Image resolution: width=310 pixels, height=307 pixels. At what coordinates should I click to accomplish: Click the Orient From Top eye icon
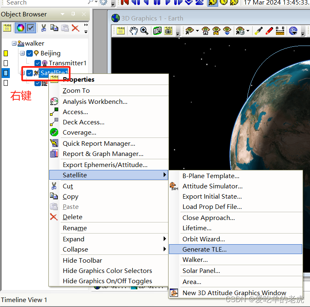click(227, 31)
